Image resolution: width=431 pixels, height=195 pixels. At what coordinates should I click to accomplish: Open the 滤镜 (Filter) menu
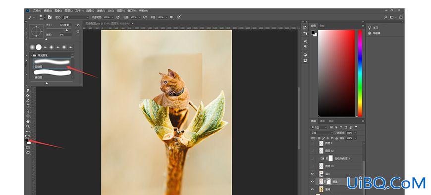[x=101, y=11]
